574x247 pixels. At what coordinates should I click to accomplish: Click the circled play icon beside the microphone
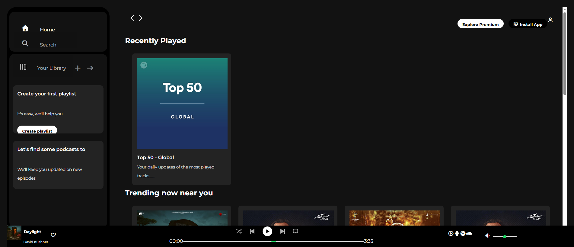click(x=451, y=233)
